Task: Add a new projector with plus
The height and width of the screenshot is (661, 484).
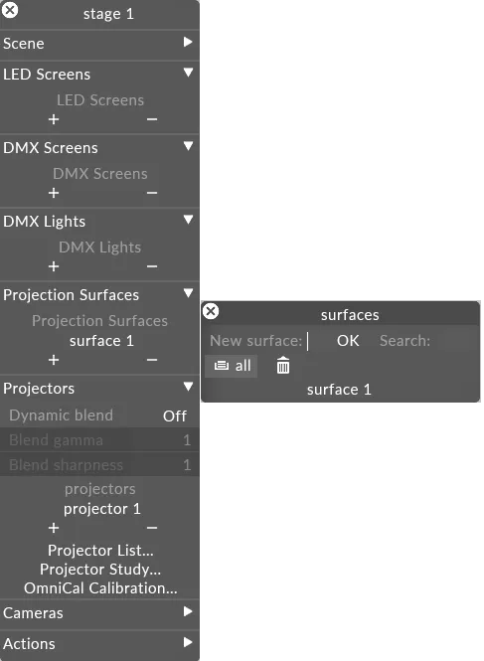Action: click(x=54, y=528)
